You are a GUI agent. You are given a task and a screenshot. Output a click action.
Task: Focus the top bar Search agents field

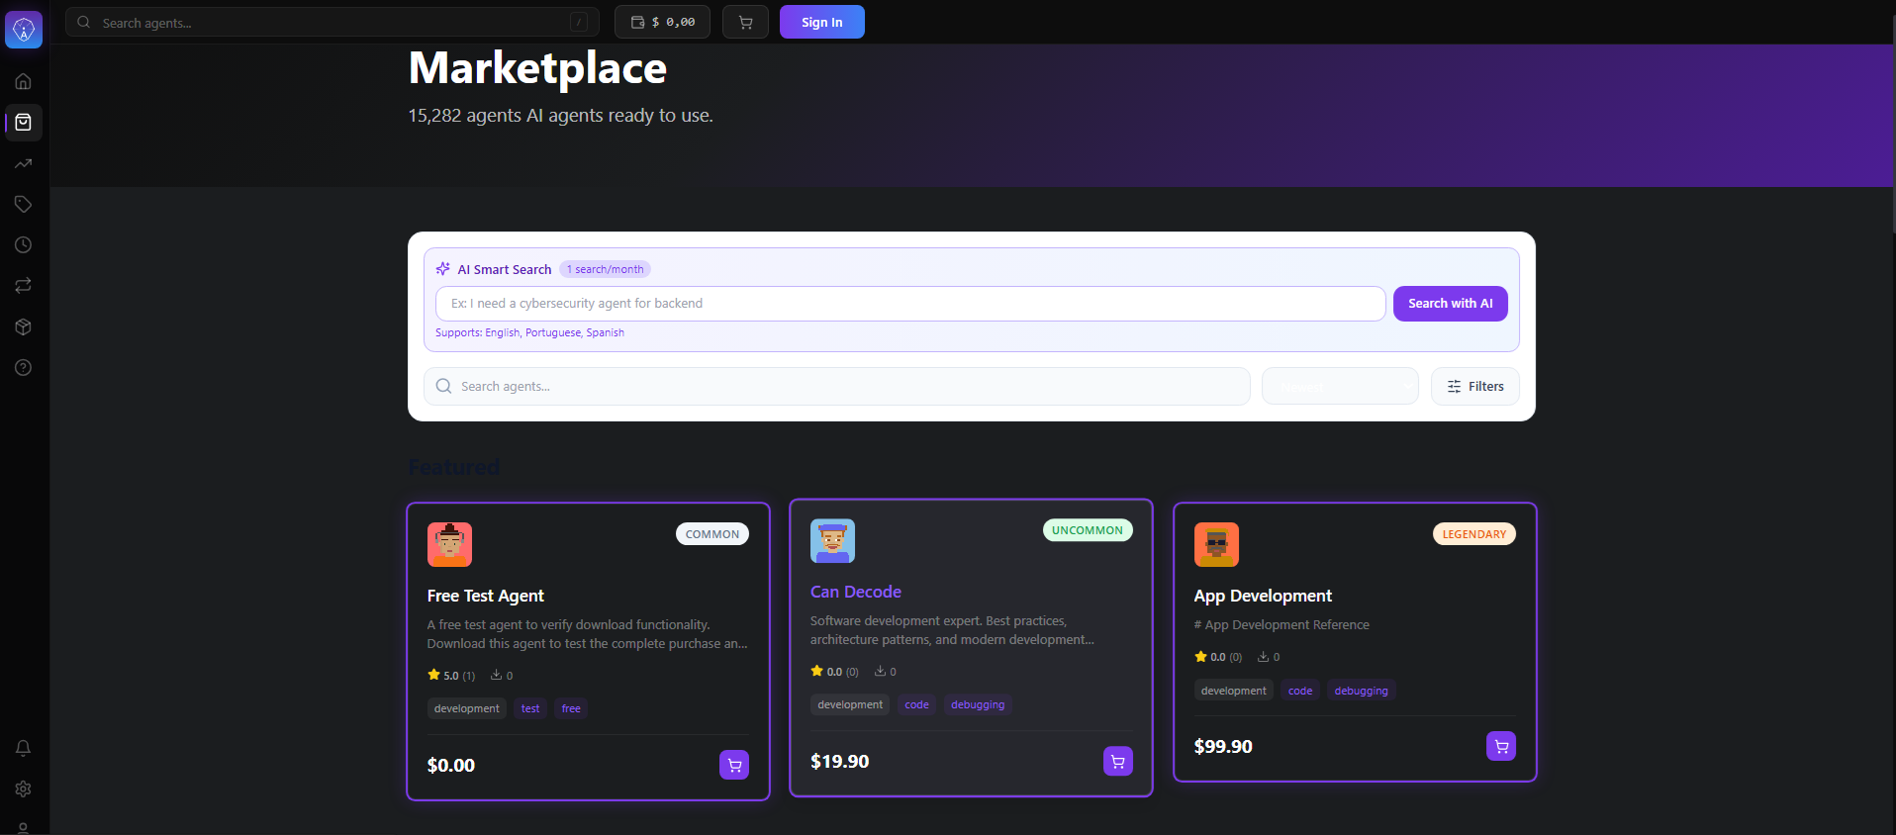[x=332, y=22]
